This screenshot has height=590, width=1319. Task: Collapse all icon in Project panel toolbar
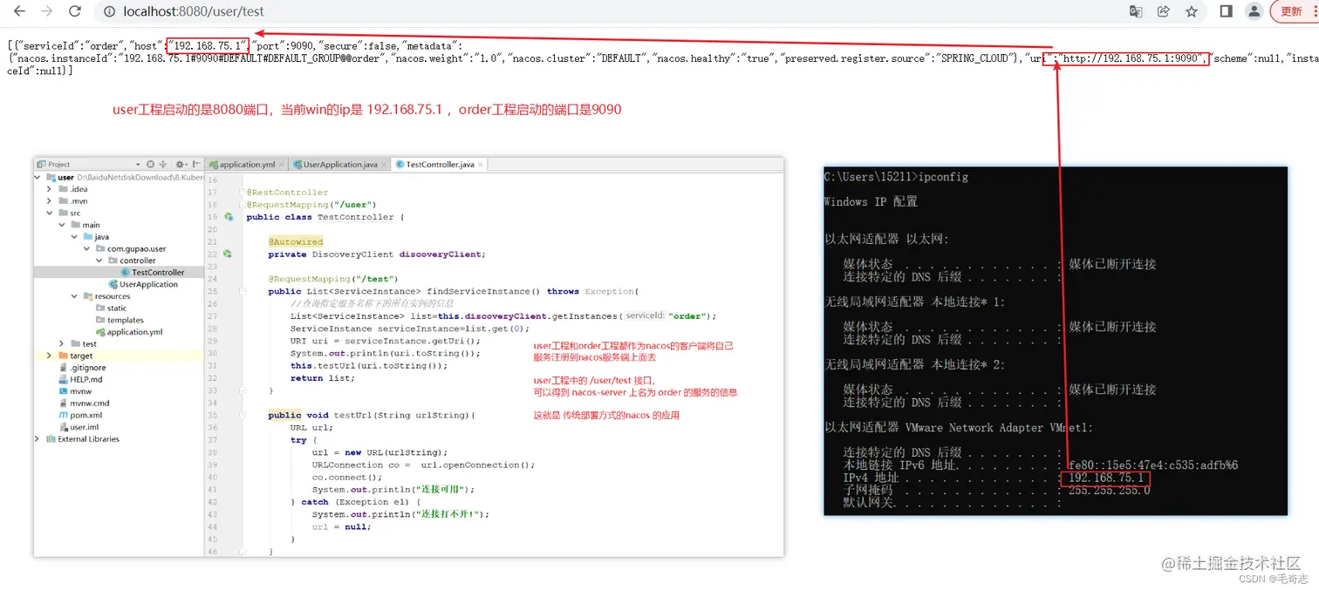163,164
